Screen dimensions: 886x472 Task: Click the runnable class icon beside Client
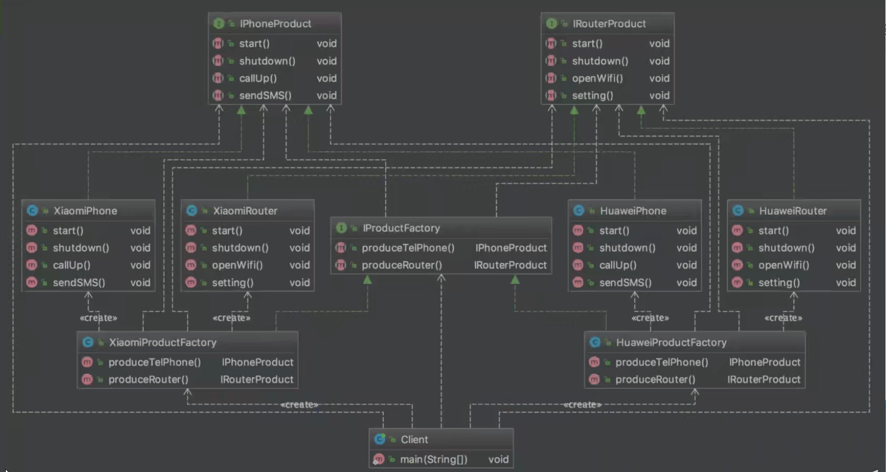click(x=380, y=440)
